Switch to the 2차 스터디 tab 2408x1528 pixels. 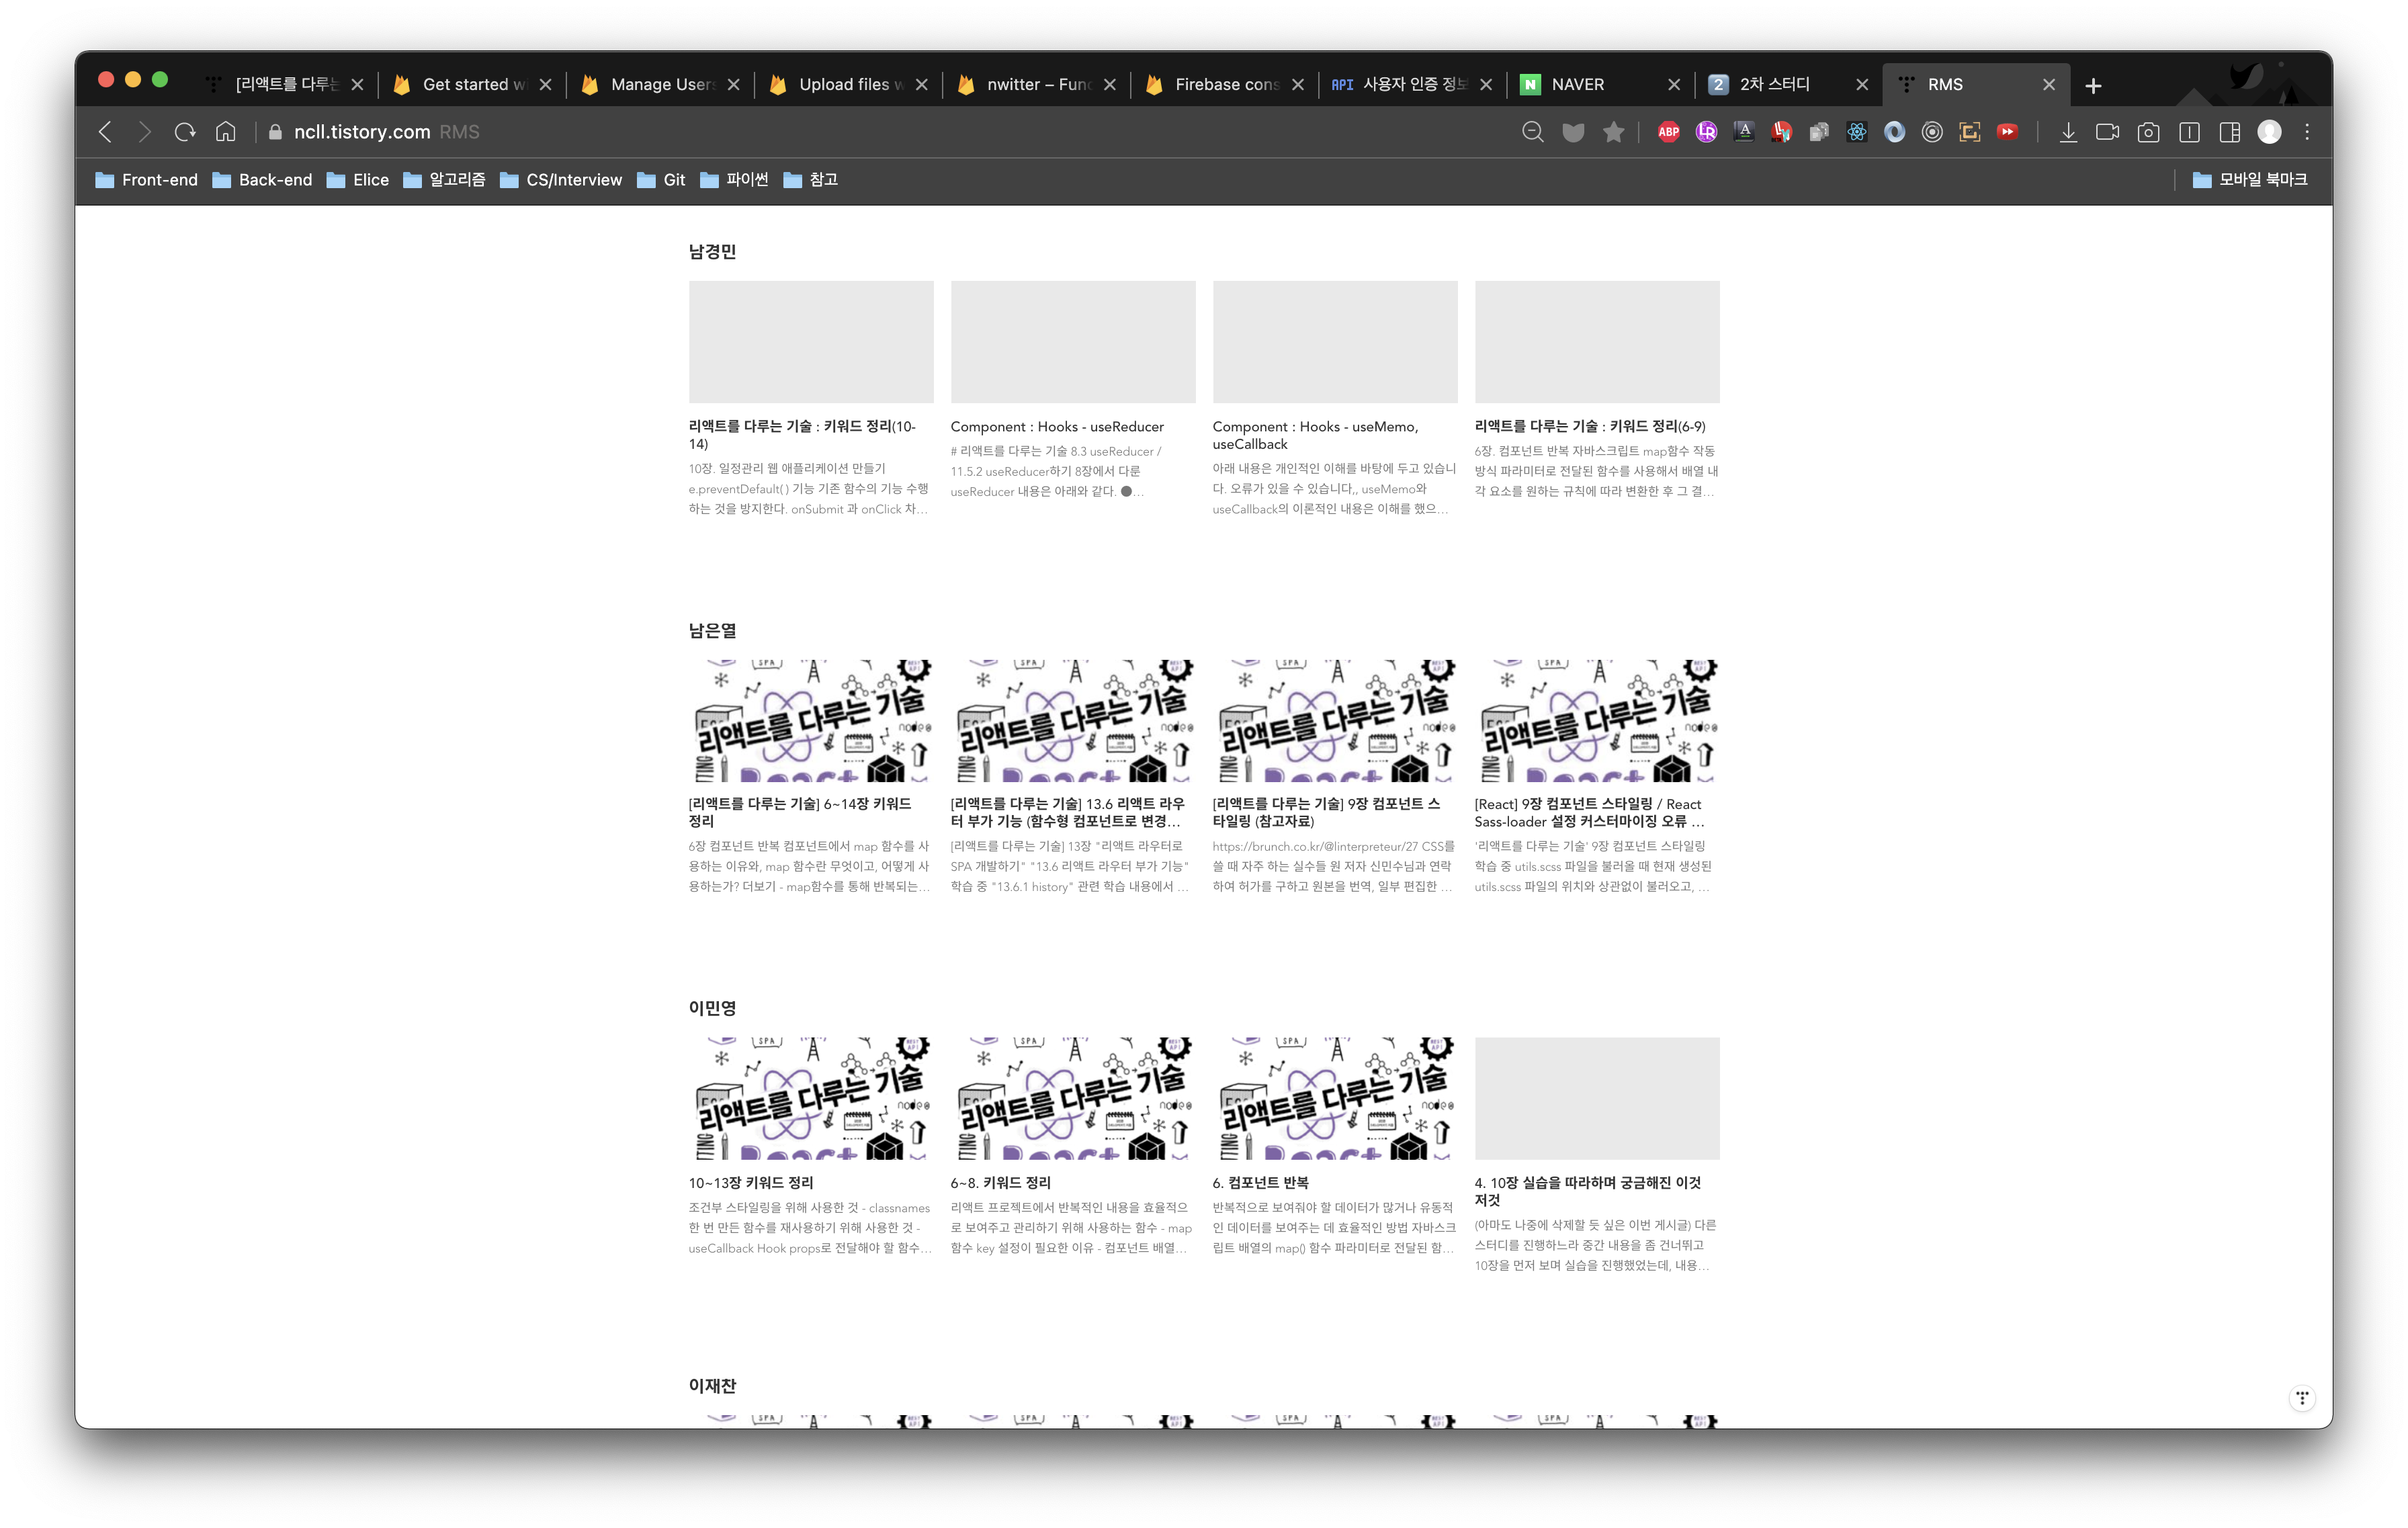tap(1789, 85)
